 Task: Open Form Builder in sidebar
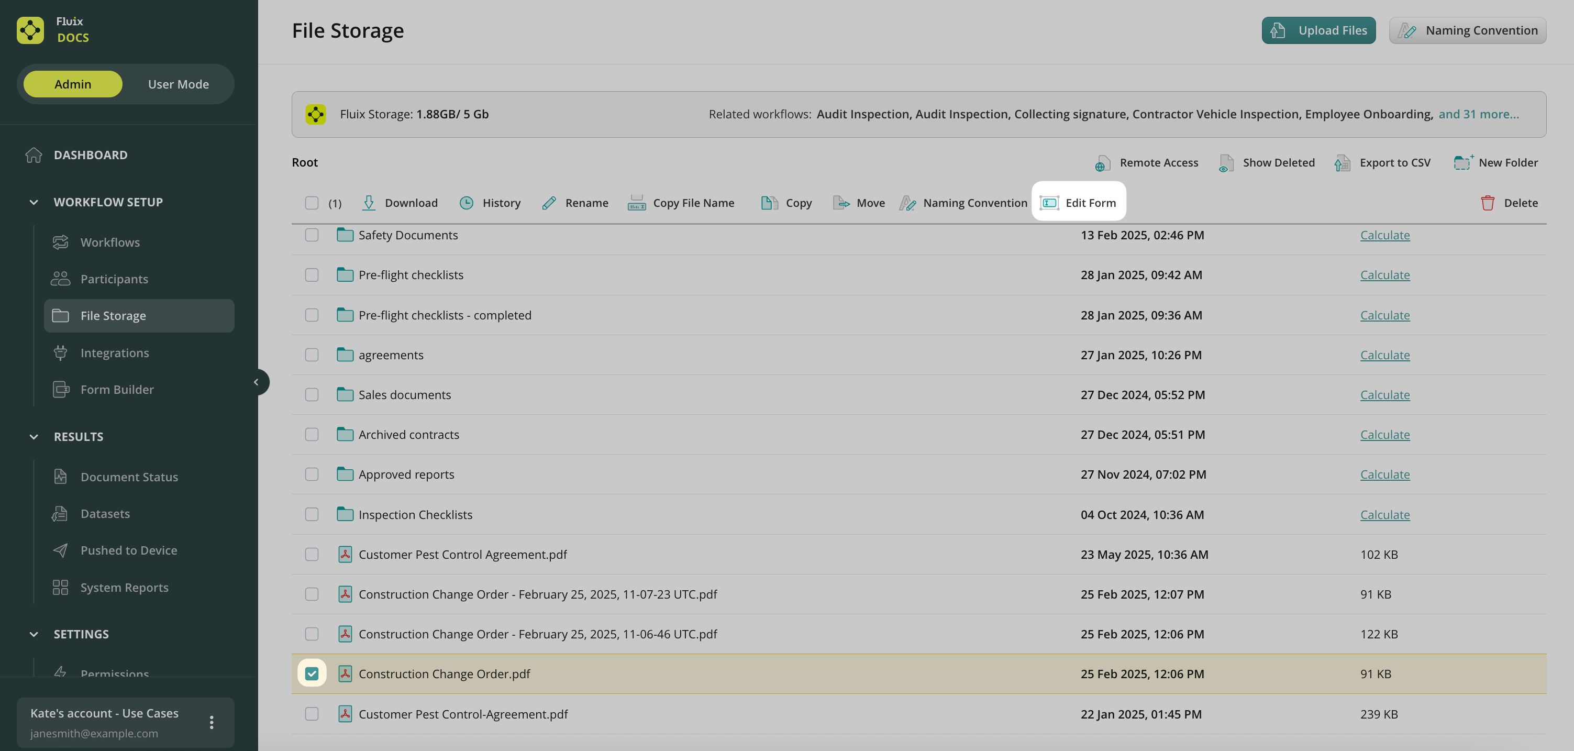click(x=117, y=389)
